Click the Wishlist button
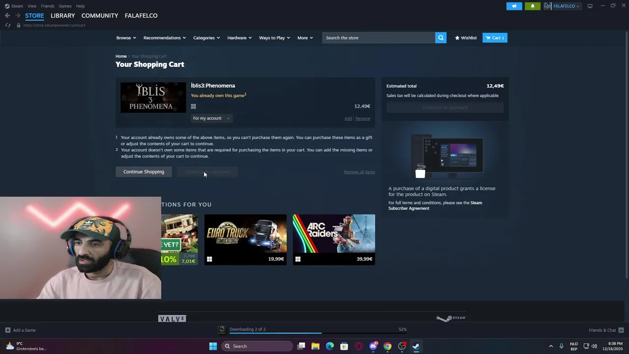This screenshot has width=629, height=354. click(x=466, y=38)
